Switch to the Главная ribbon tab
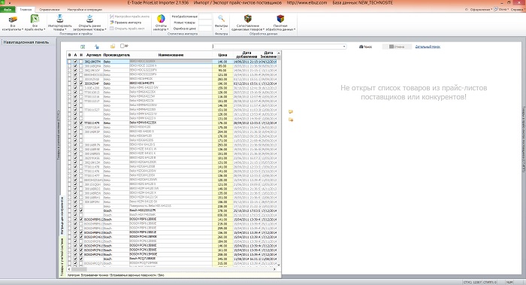 26,9
